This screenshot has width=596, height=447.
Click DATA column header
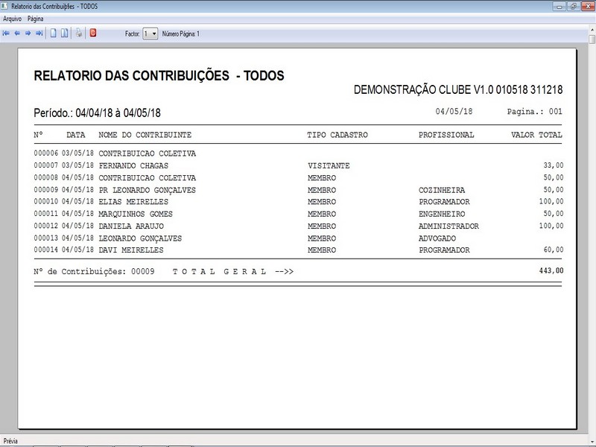[x=76, y=135]
